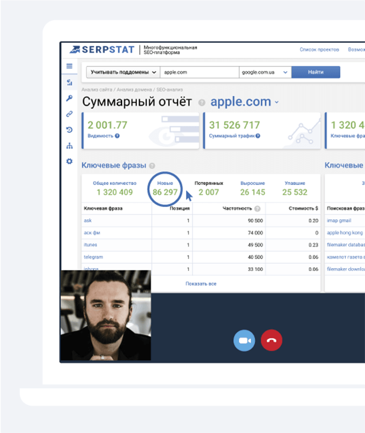Screen dimensions: 365x433
Task: Click the Показать все link
Action: pyautogui.click(x=201, y=284)
